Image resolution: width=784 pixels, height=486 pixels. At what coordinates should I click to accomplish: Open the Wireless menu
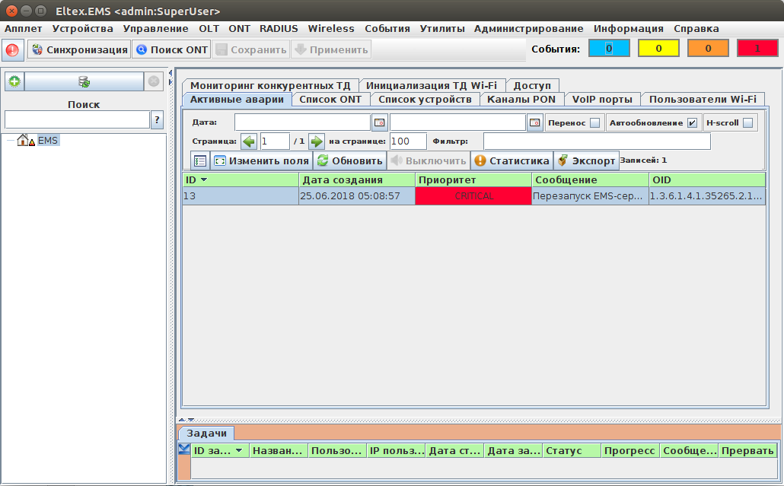click(x=331, y=28)
